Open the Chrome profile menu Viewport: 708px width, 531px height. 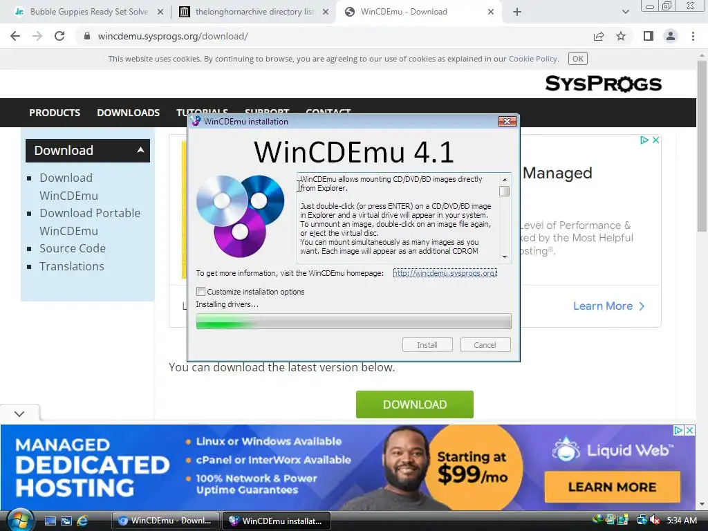[x=671, y=36]
